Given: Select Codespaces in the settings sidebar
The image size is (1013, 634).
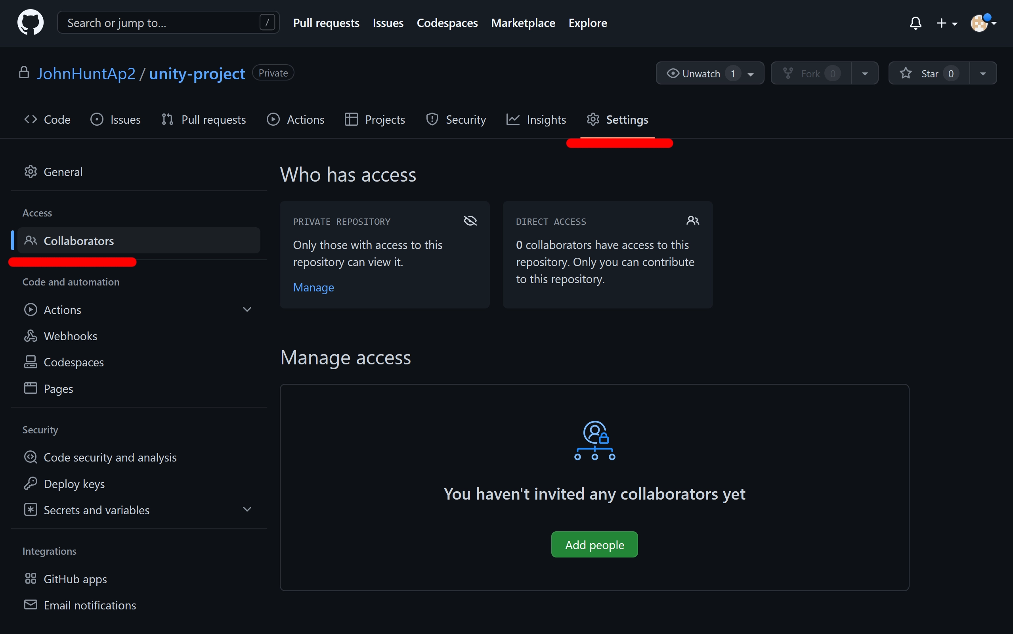Looking at the screenshot, I should click(x=73, y=362).
